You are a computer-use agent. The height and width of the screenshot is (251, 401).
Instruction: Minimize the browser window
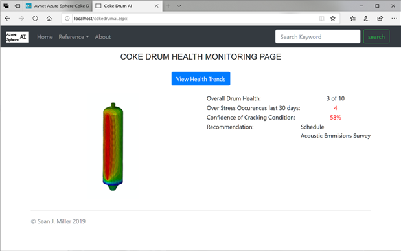click(361, 6)
